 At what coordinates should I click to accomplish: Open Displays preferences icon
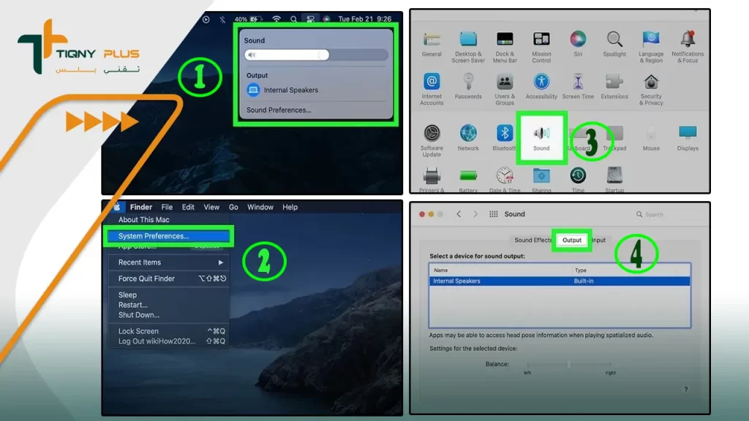pyautogui.click(x=688, y=133)
